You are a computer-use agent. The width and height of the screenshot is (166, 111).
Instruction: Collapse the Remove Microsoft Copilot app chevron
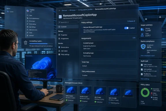click(82, 27)
